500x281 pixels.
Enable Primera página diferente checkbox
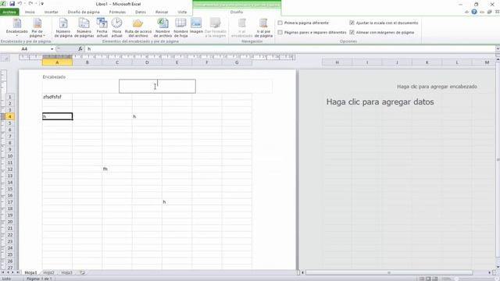280,23
